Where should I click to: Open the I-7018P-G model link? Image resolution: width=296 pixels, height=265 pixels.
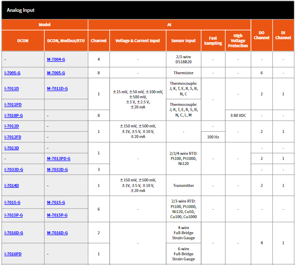coord(13,116)
